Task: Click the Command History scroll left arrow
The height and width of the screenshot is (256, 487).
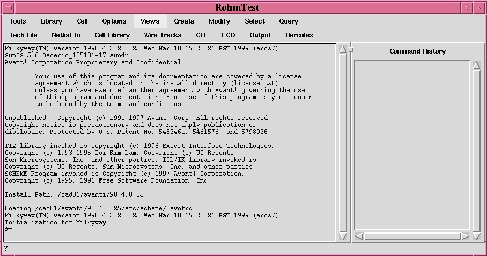Action: [359, 236]
